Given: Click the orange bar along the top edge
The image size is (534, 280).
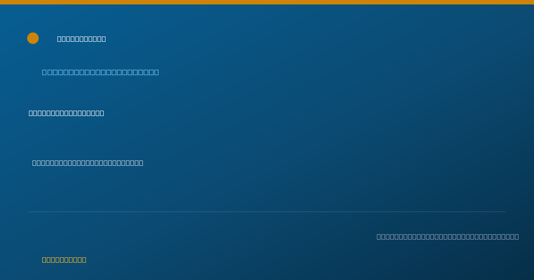Looking at the screenshot, I should [267, 2].
